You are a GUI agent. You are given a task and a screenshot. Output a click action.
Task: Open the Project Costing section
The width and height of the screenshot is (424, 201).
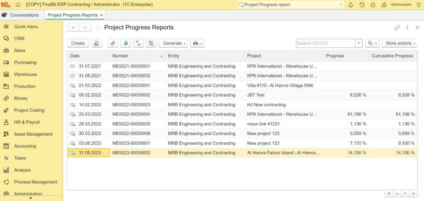(31, 110)
